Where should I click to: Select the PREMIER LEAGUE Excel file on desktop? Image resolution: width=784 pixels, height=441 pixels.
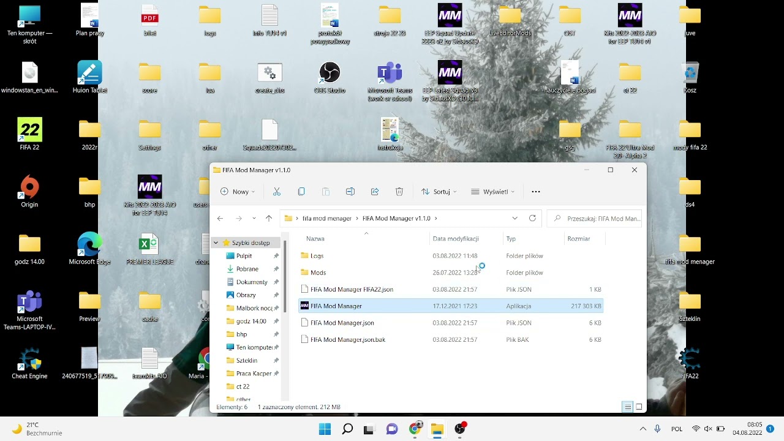point(149,249)
